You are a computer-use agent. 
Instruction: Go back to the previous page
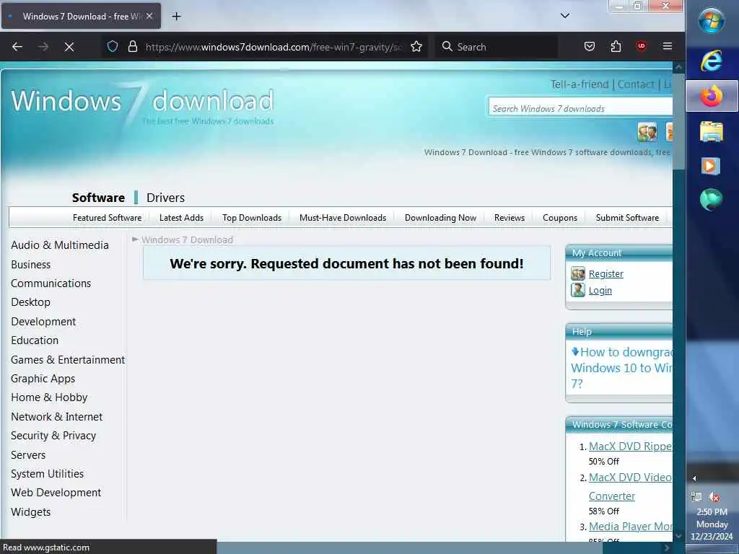pos(17,47)
